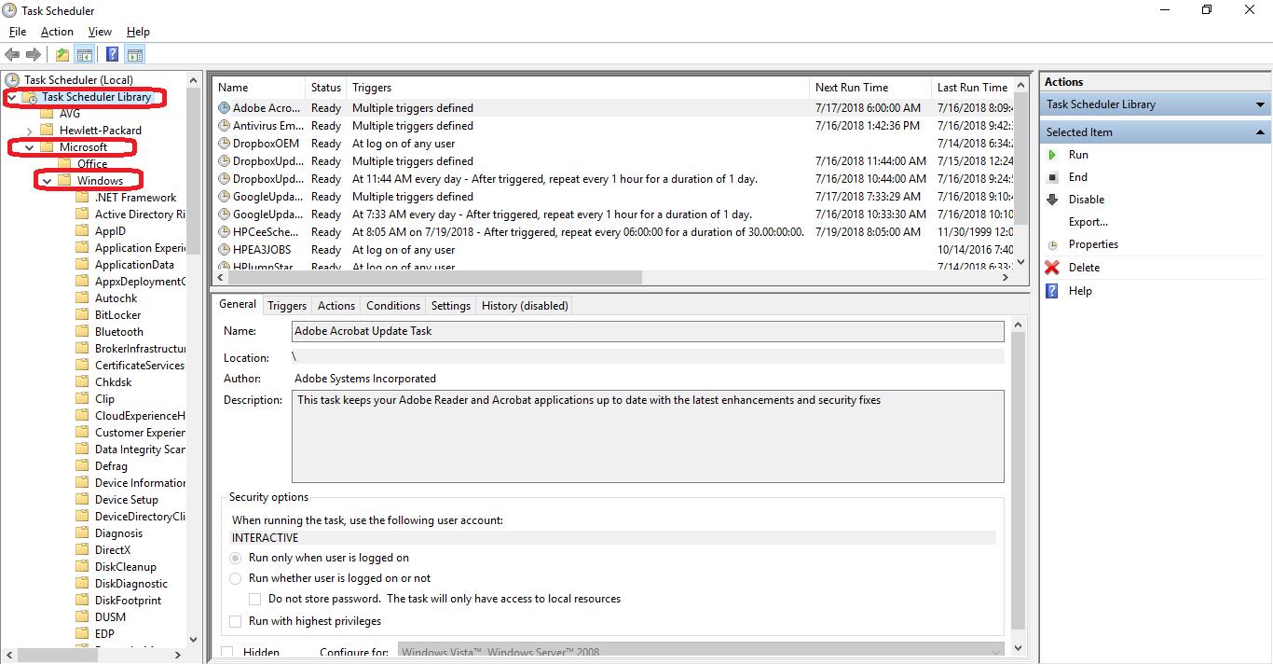Select 'Run whether user is logged on or not'
1273x664 pixels.
236,578
